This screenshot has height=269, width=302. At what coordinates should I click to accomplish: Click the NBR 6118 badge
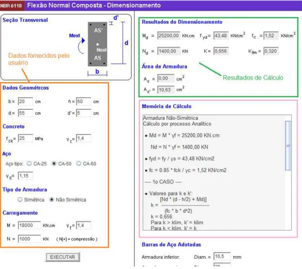point(12,5)
